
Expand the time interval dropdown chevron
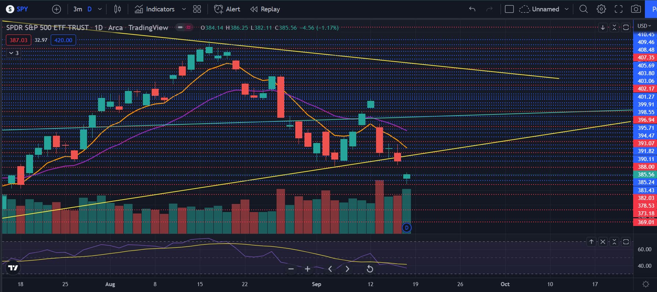pos(100,9)
